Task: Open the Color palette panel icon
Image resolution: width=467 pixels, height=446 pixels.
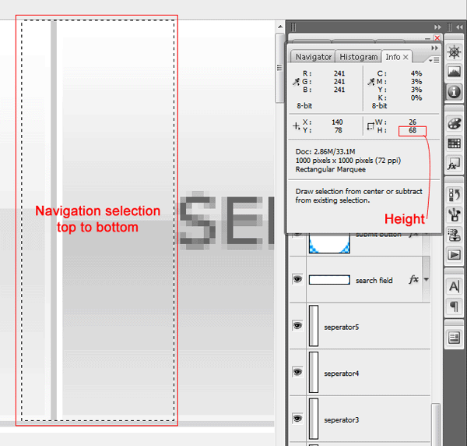Action: pyautogui.click(x=454, y=124)
